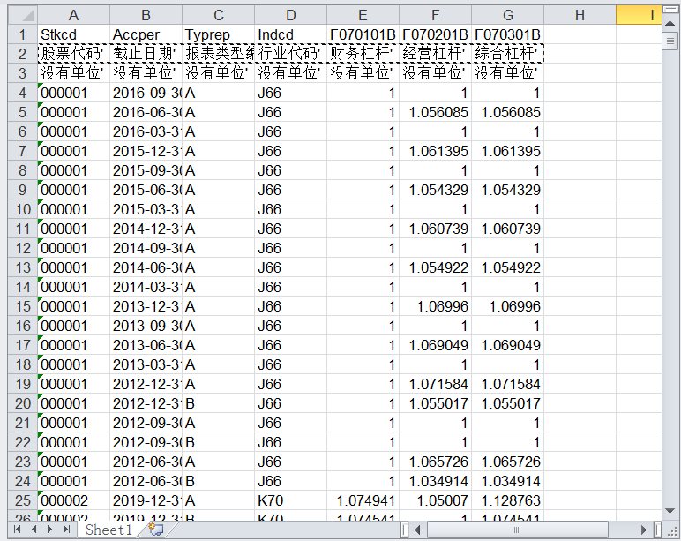Viewport: 681px width, 541px height.
Task: Select column H header
Action: point(579,15)
